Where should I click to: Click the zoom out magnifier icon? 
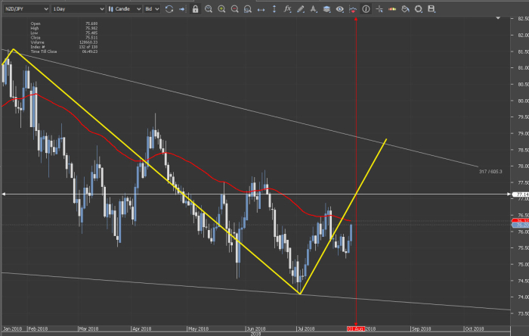(235, 9)
